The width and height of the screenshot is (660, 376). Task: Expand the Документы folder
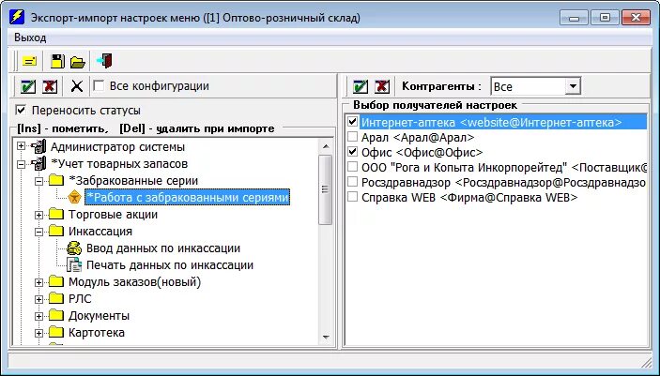[38, 316]
